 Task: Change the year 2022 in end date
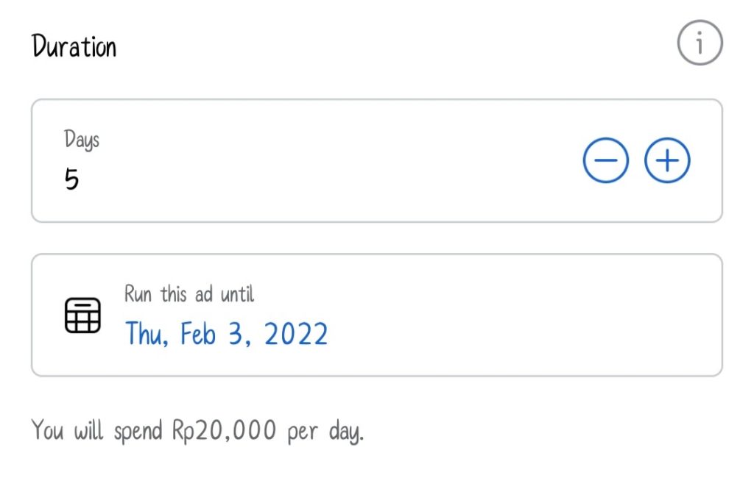[296, 334]
